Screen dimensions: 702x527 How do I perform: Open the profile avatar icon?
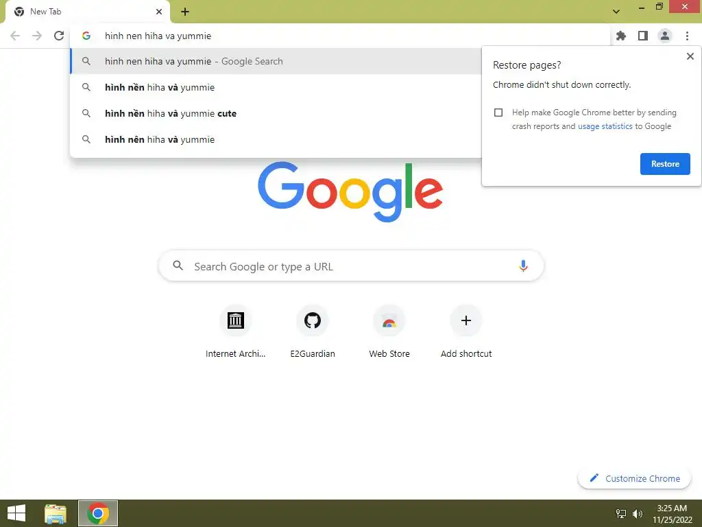point(665,36)
